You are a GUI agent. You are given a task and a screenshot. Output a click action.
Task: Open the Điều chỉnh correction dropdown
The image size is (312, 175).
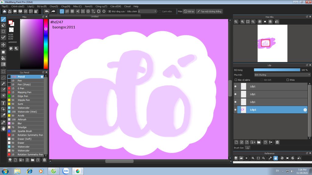[x=147, y=12]
